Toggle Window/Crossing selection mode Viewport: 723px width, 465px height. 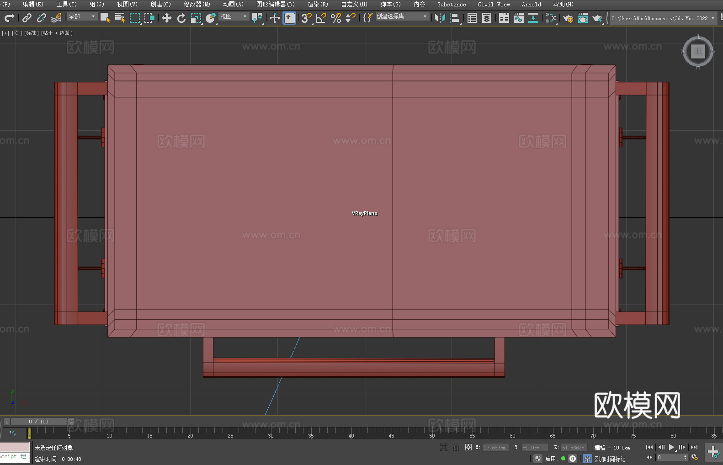click(149, 18)
